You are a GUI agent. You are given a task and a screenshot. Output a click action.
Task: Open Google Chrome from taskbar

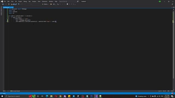pos(60,96)
